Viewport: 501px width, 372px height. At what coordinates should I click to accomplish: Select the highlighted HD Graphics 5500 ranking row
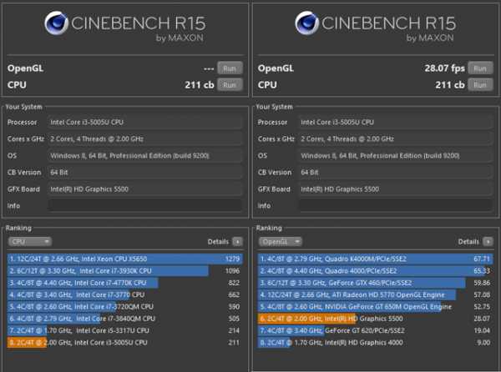pyautogui.click(x=375, y=319)
